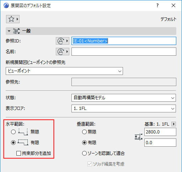Open the ビューポイント reference dropdown
The height and width of the screenshot is (172, 182).
(64, 71)
